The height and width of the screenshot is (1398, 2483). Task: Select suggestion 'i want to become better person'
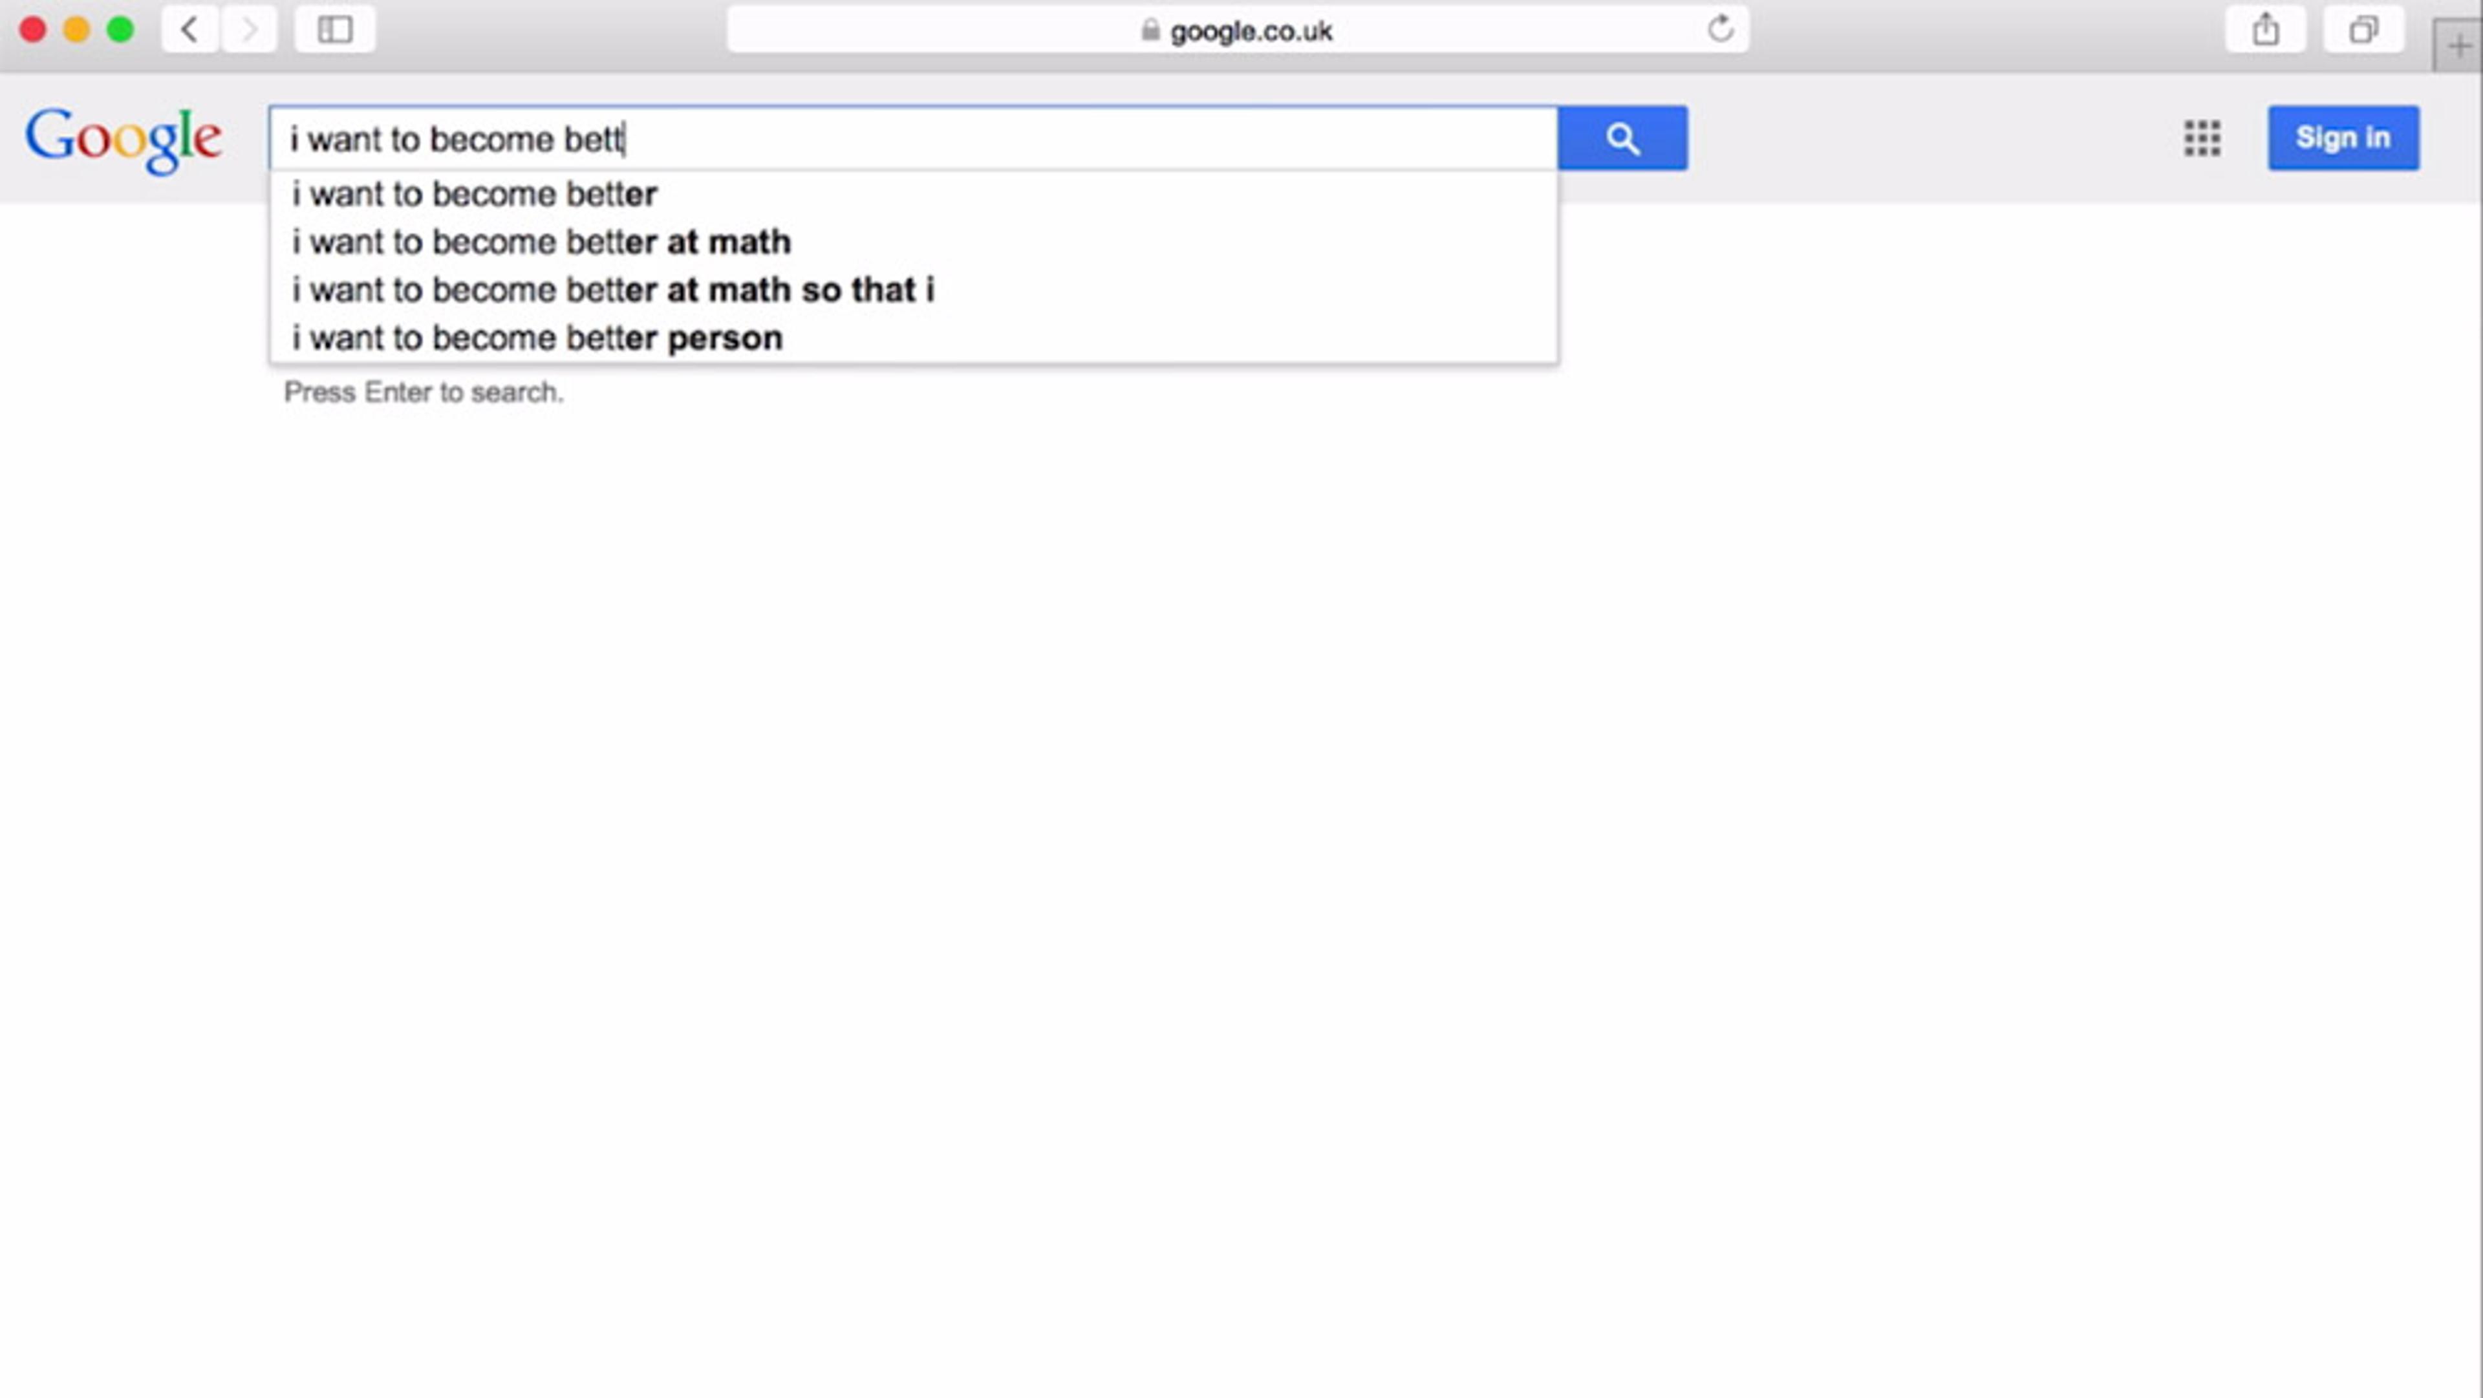point(536,338)
